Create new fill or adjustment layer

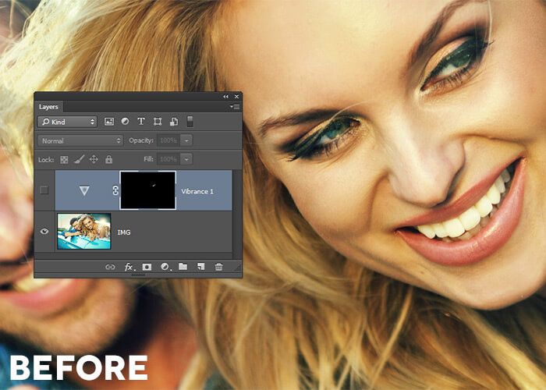click(x=165, y=267)
